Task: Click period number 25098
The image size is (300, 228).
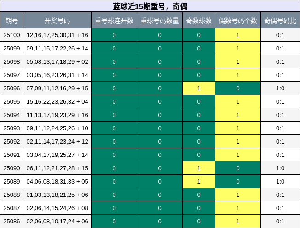Action: click(12, 62)
